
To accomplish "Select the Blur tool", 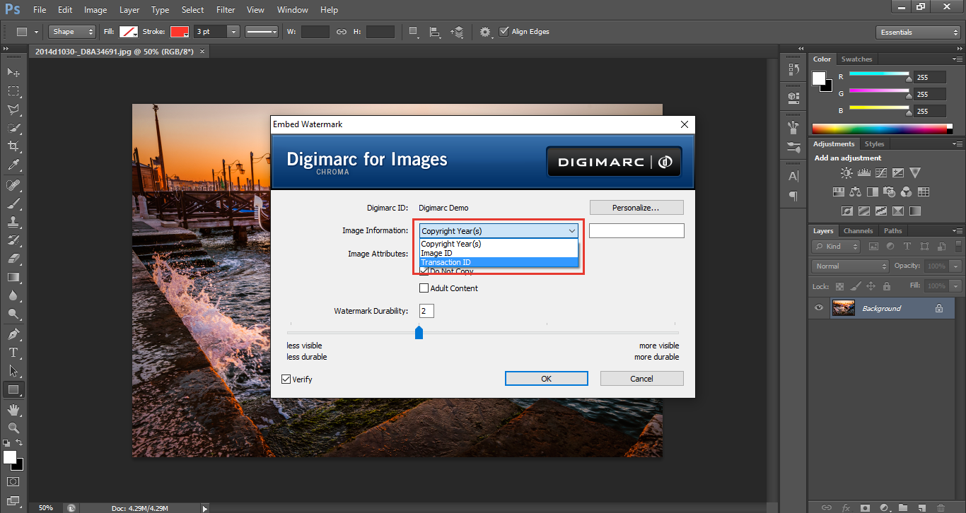I will pyautogui.click(x=13, y=295).
